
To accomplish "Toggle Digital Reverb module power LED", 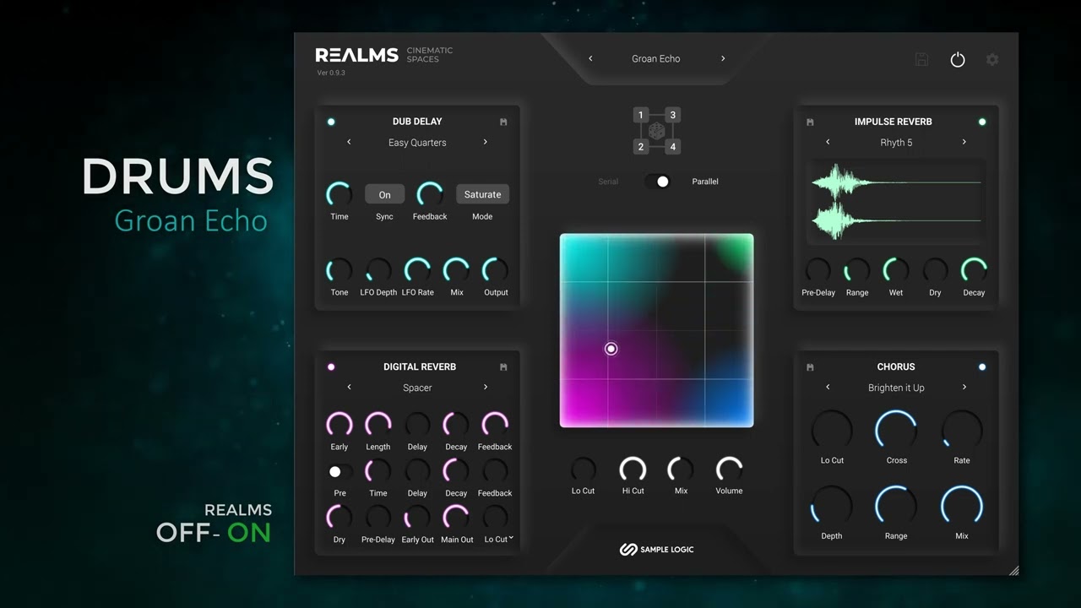I will point(331,366).
